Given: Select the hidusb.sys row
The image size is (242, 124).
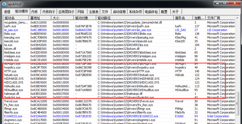Looking at the screenshot, I should pos(119,75).
